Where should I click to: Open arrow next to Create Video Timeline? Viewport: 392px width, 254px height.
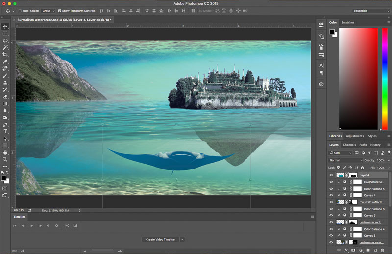(182, 239)
